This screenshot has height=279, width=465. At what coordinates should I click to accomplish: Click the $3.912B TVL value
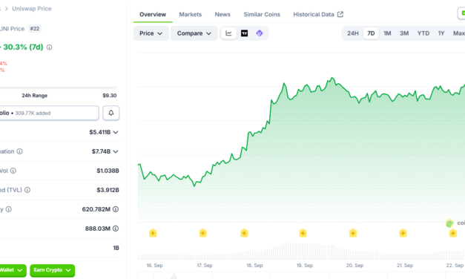point(108,190)
